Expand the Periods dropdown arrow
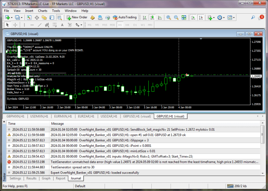 (224, 18)
